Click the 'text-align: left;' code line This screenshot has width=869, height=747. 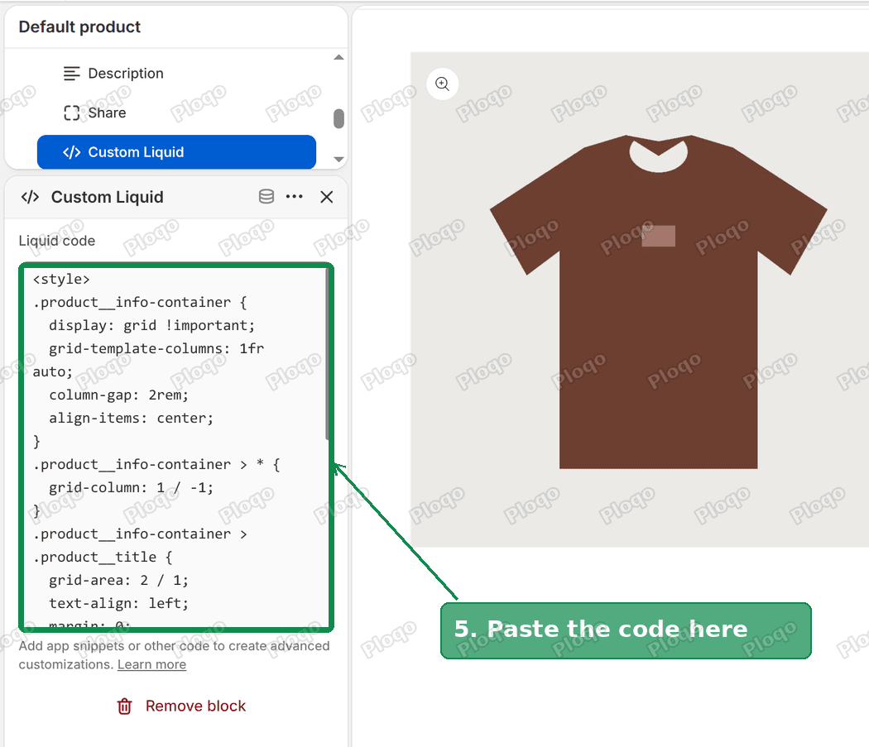118,603
